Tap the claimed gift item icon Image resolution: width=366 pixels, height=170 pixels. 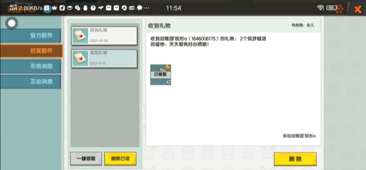coord(160,75)
